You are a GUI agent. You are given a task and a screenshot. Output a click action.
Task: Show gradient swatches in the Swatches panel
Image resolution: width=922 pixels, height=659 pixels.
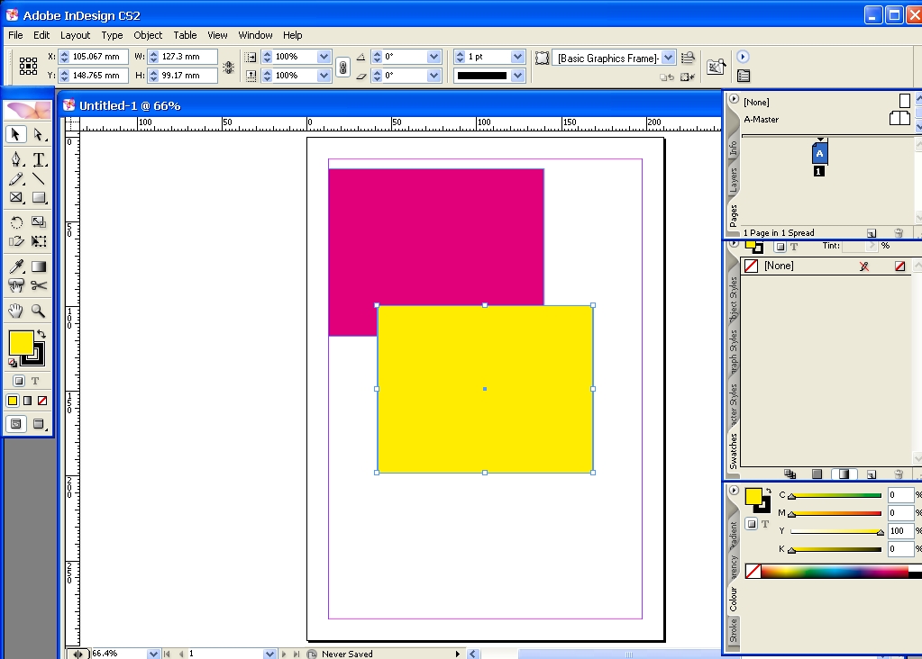click(x=844, y=474)
